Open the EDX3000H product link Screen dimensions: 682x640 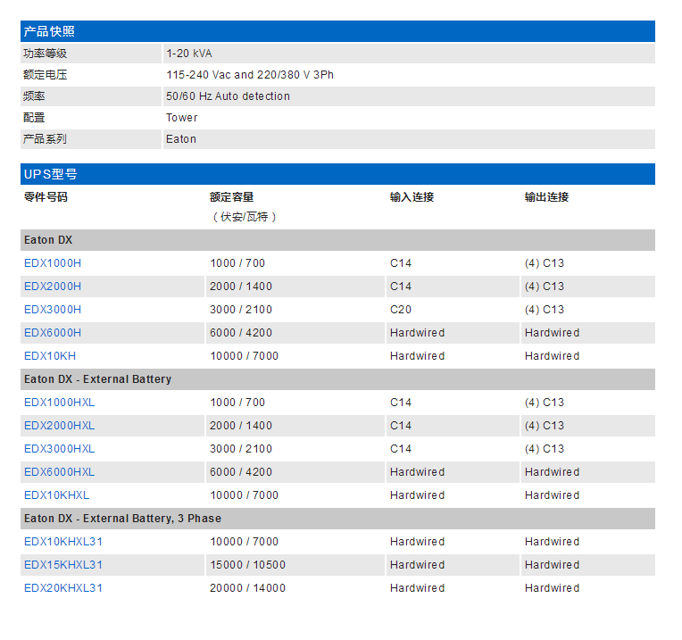point(53,310)
